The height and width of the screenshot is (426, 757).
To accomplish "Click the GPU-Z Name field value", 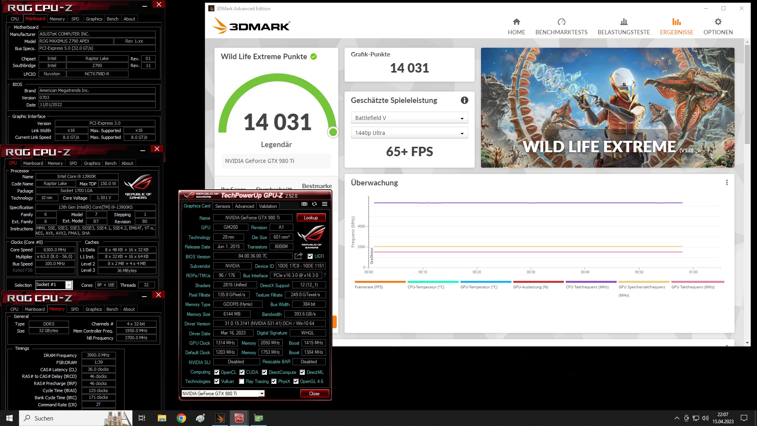I will tap(253, 218).
